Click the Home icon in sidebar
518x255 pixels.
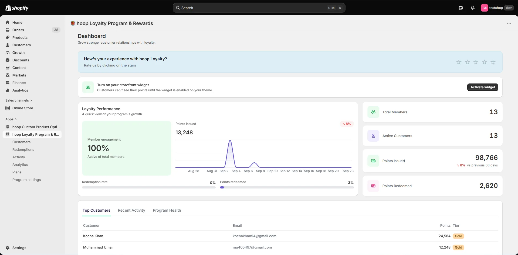[8, 22]
